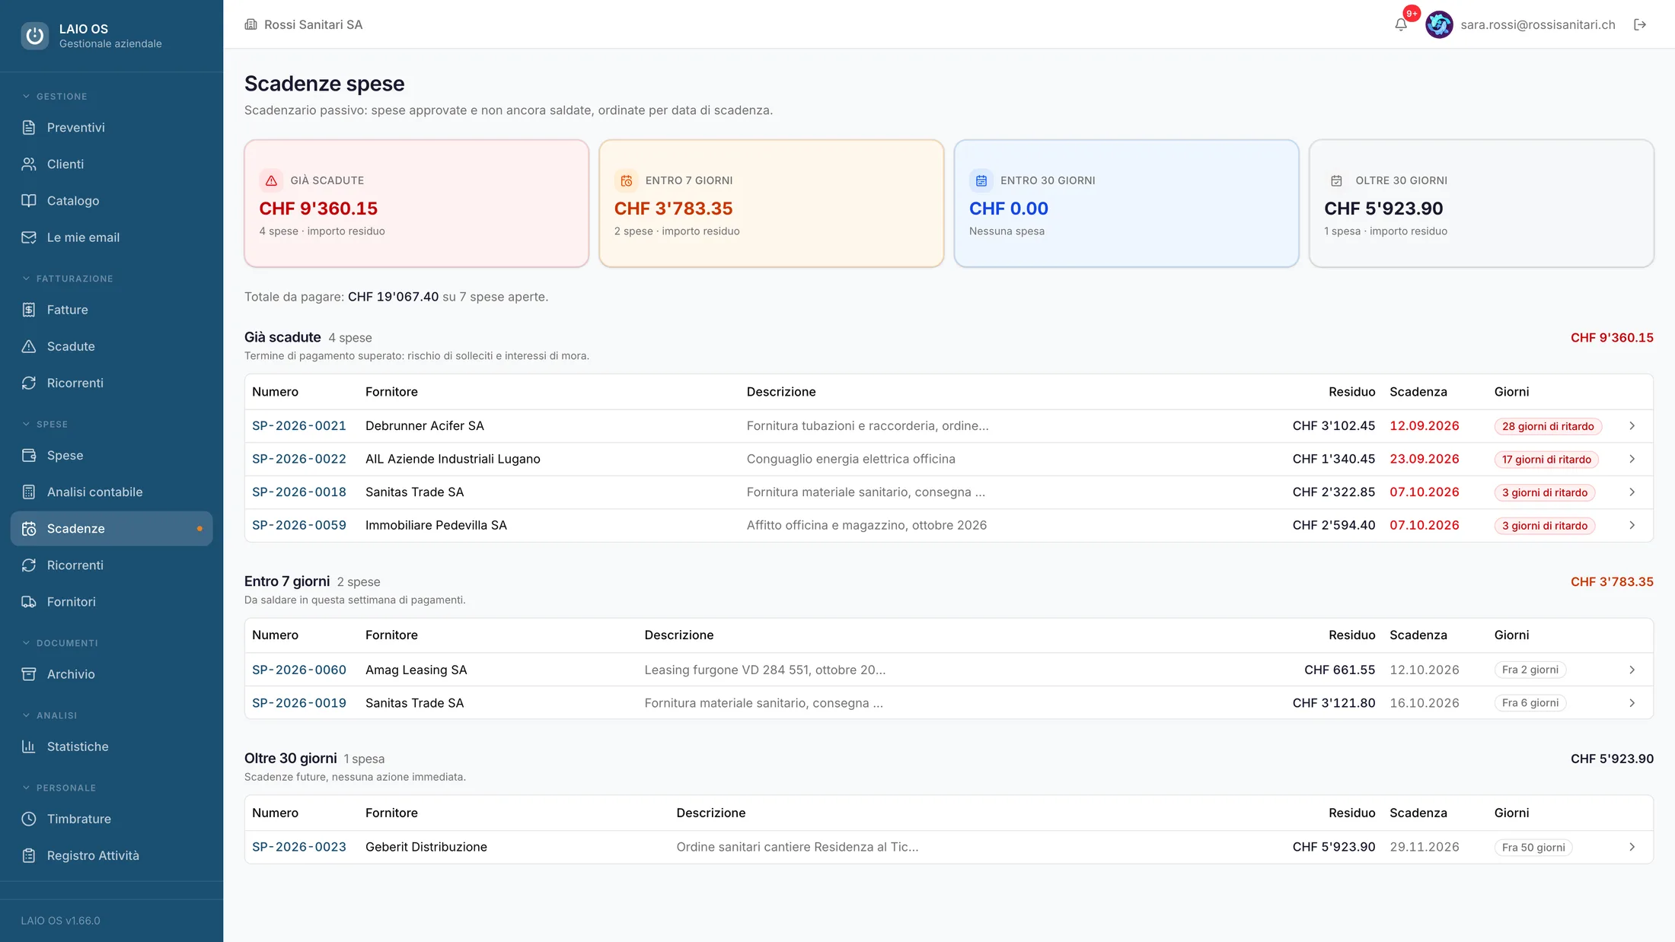Click the Amag Leasing SA supplier cell

[416, 670]
